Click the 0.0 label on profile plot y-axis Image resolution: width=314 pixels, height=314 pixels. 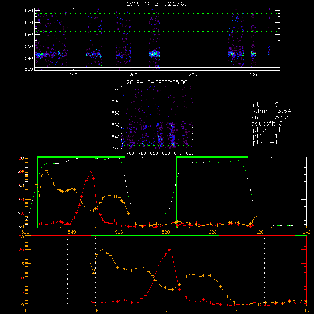tap(21, 227)
